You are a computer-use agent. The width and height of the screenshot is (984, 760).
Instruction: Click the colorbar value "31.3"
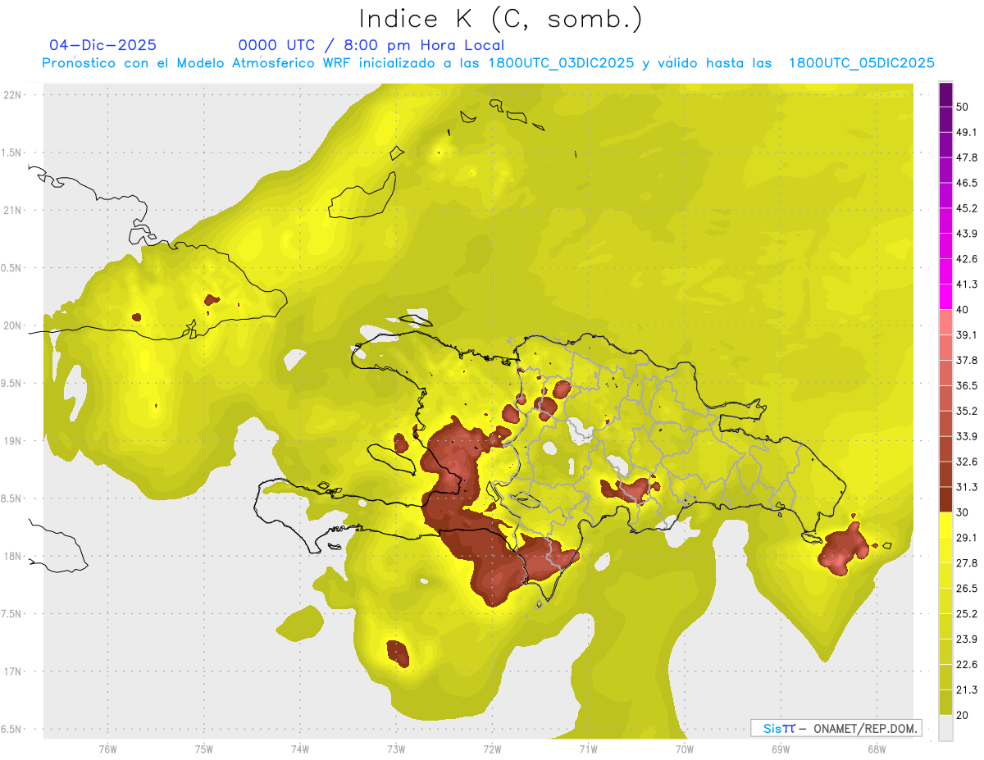pos(966,487)
